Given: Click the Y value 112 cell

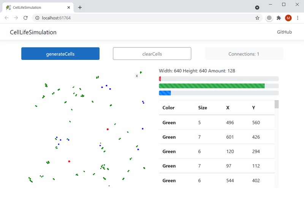Looking at the screenshot, I should click(256, 166).
